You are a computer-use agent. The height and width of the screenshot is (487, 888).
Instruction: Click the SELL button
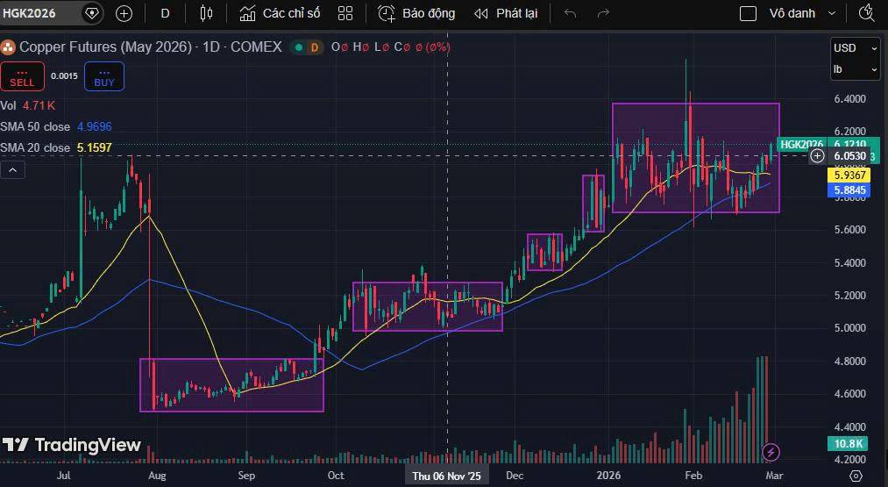pos(22,76)
